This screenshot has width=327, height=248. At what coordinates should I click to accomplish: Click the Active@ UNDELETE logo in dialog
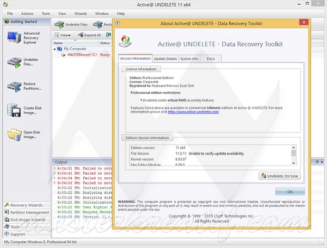[125, 41]
